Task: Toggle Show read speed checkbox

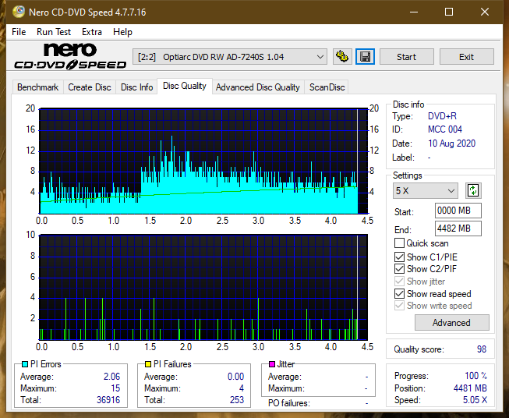Action: (x=399, y=293)
